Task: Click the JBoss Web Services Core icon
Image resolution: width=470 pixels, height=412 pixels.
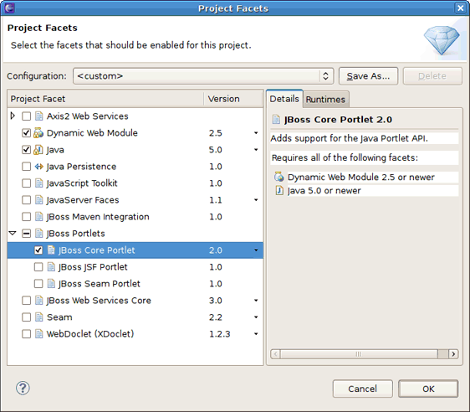Action: pyautogui.click(x=39, y=301)
